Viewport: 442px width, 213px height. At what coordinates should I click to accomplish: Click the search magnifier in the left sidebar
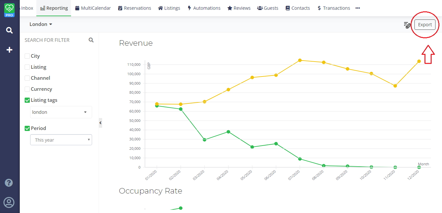coord(9,30)
